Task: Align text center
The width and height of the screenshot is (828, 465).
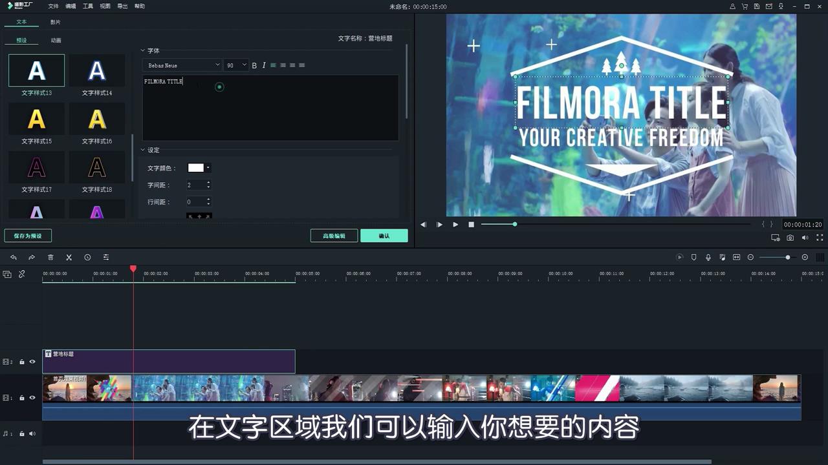Action: pos(283,65)
